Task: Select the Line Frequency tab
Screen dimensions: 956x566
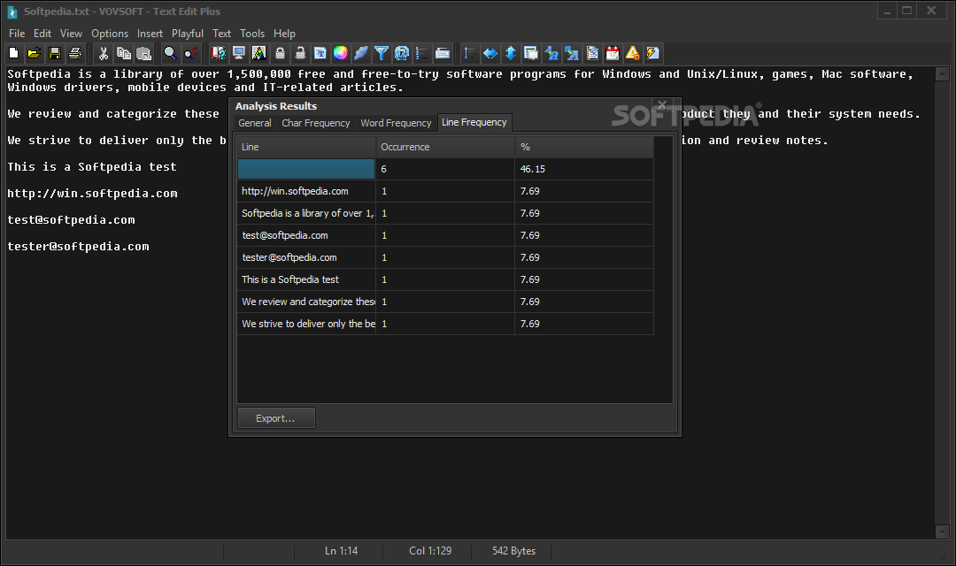Action: [474, 122]
